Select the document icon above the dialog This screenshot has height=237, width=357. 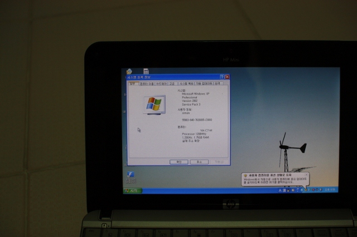(146, 71)
